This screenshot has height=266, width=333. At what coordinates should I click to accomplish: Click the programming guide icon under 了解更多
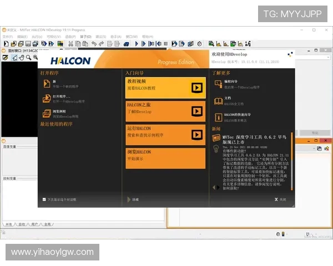click(218, 84)
